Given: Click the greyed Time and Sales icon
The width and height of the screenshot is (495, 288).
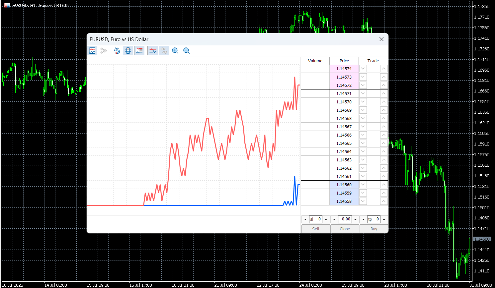Looking at the screenshot, I should point(104,51).
